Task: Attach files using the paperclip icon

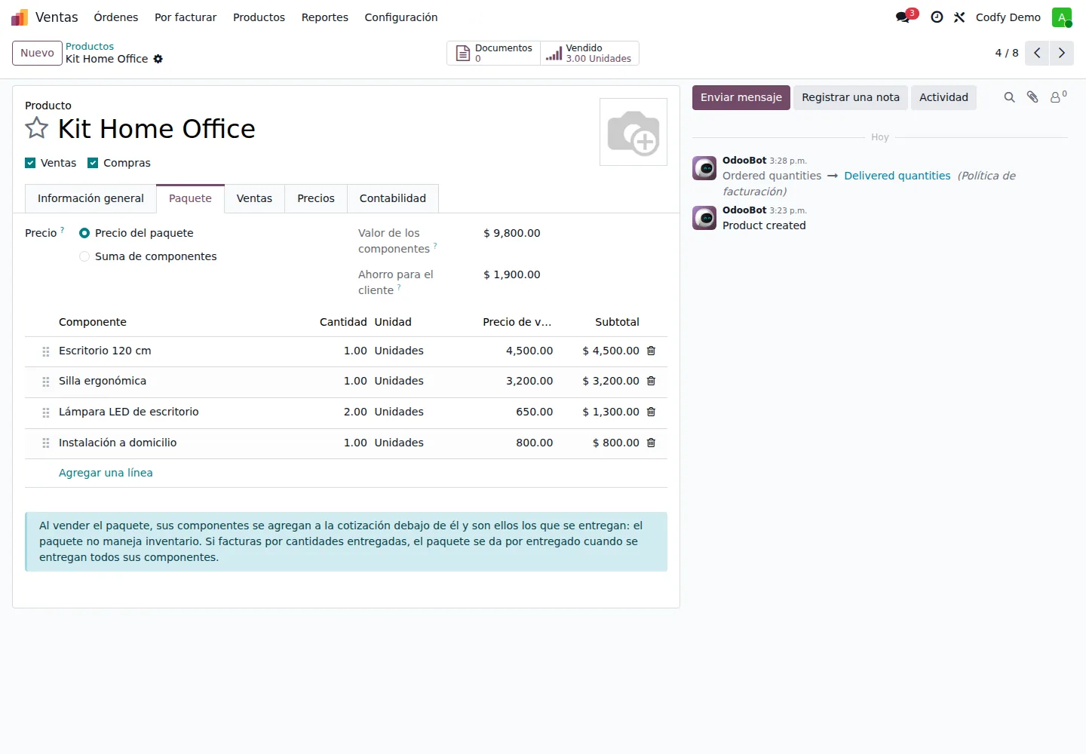Action: (1032, 97)
